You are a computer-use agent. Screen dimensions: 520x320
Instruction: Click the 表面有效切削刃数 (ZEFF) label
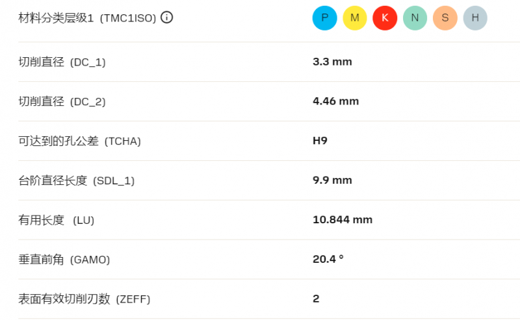point(84,299)
